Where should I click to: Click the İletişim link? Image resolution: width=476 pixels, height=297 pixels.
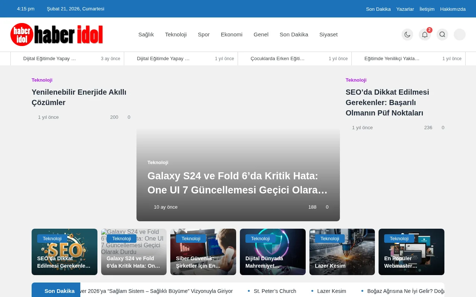coord(427,9)
